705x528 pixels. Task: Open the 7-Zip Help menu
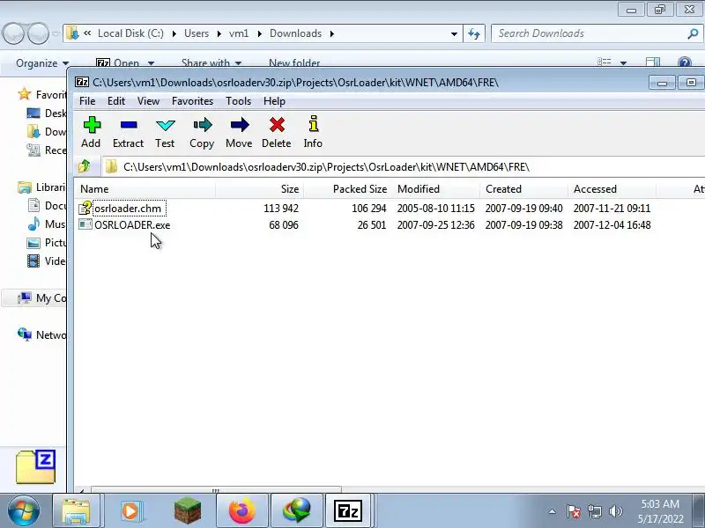pos(274,101)
